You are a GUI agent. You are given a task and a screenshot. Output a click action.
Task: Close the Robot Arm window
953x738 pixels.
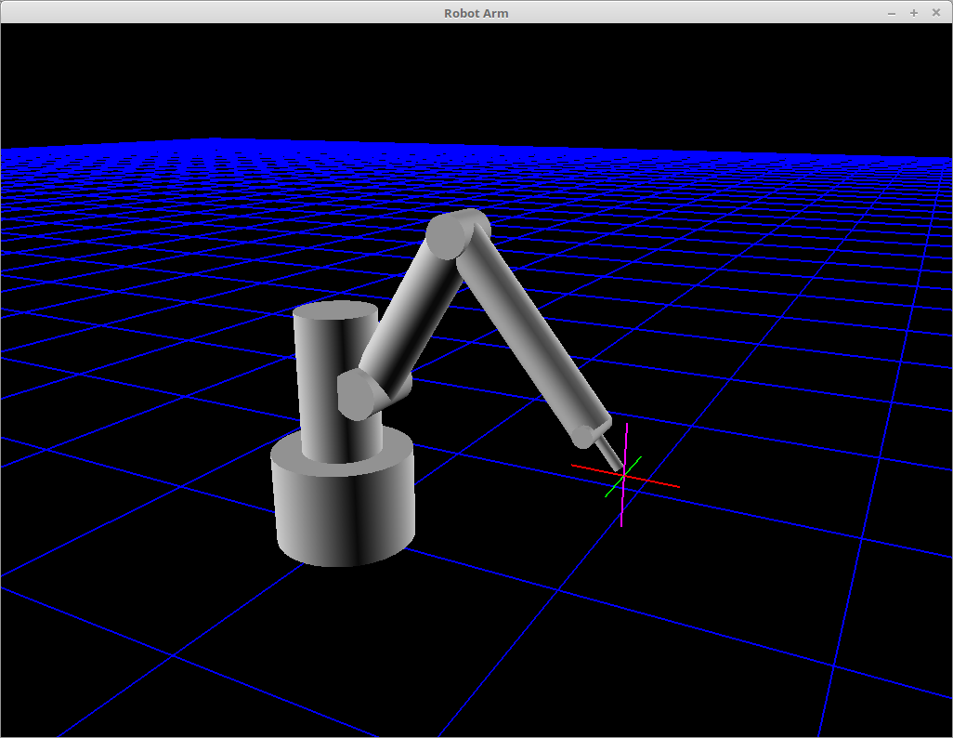click(935, 13)
